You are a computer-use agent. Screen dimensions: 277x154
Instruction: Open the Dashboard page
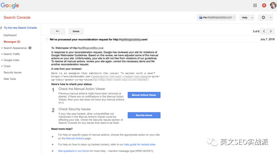10,35
